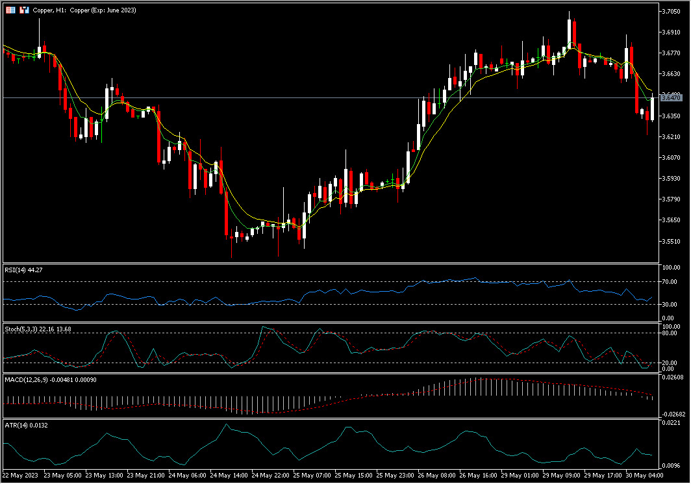
Task: Click the 24 May 14:00 time label
Action: [x=229, y=475]
